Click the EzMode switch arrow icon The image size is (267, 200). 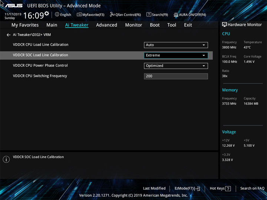click(197, 189)
